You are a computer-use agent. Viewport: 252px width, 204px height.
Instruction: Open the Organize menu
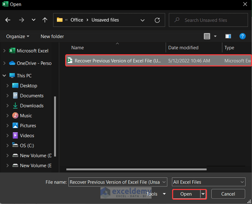pyautogui.click(x=18, y=36)
